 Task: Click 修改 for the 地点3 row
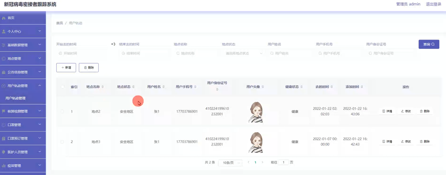tap(406, 141)
